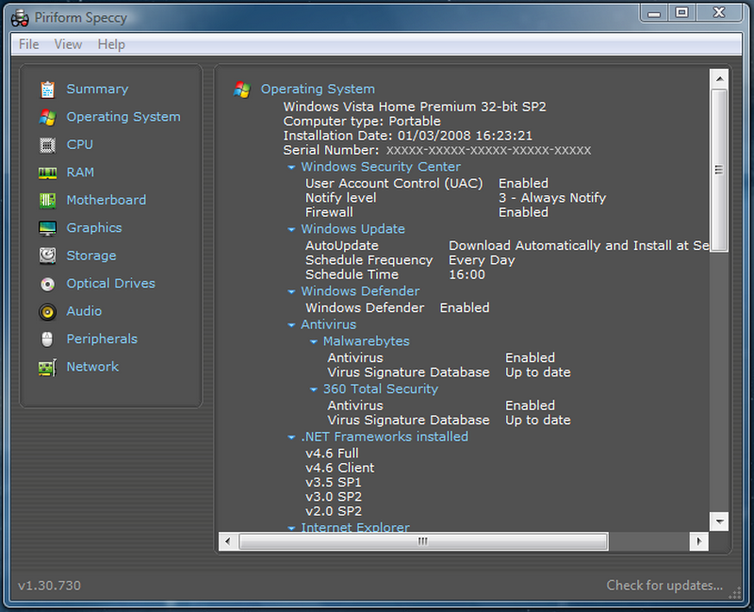Switch to the Graphics section
Screen dimensions: 754x612
click(94, 228)
